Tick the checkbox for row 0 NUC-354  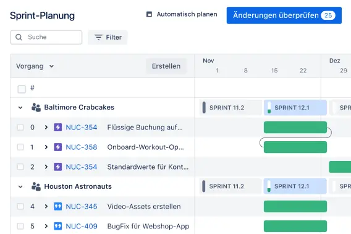[20, 128]
